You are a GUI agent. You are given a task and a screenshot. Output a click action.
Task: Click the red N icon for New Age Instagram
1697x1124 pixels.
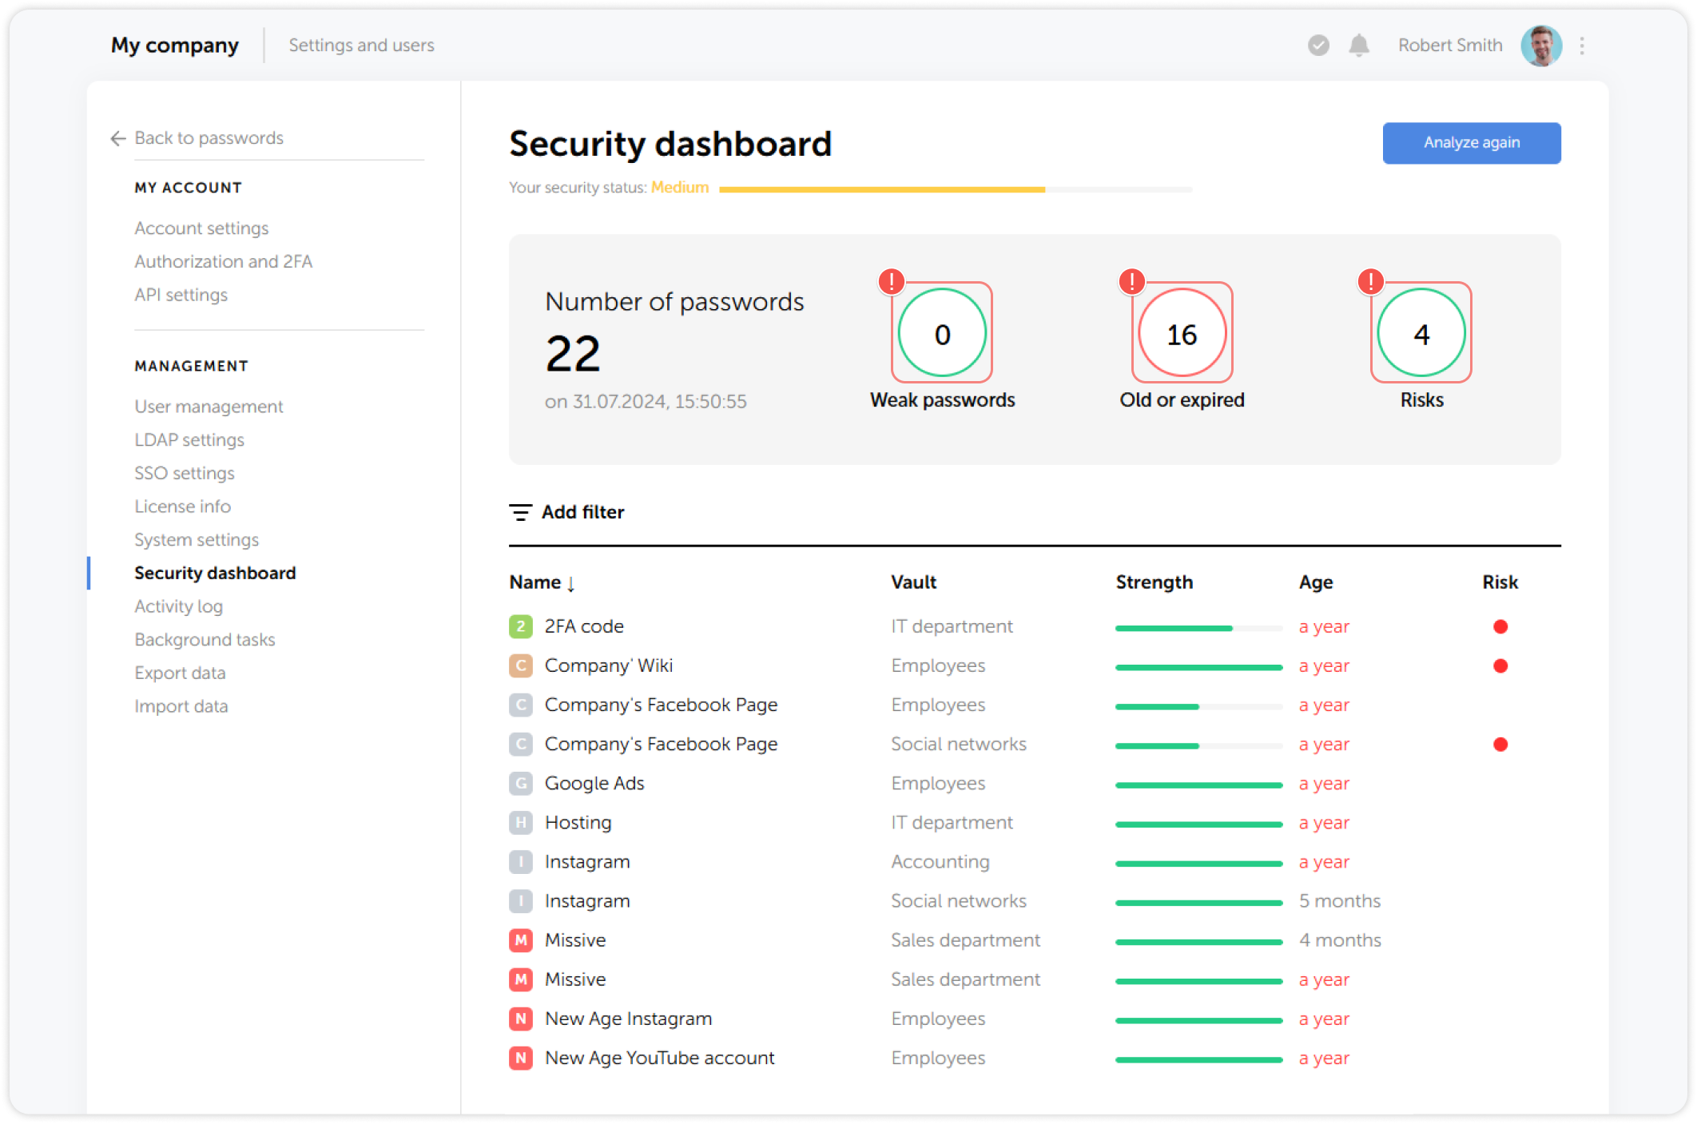521,1019
